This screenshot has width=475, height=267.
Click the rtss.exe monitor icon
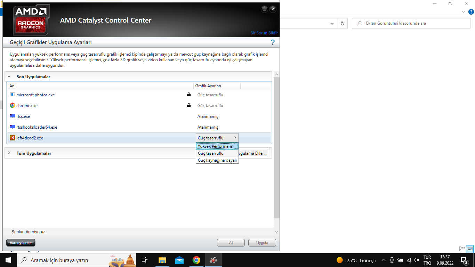(x=13, y=116)
